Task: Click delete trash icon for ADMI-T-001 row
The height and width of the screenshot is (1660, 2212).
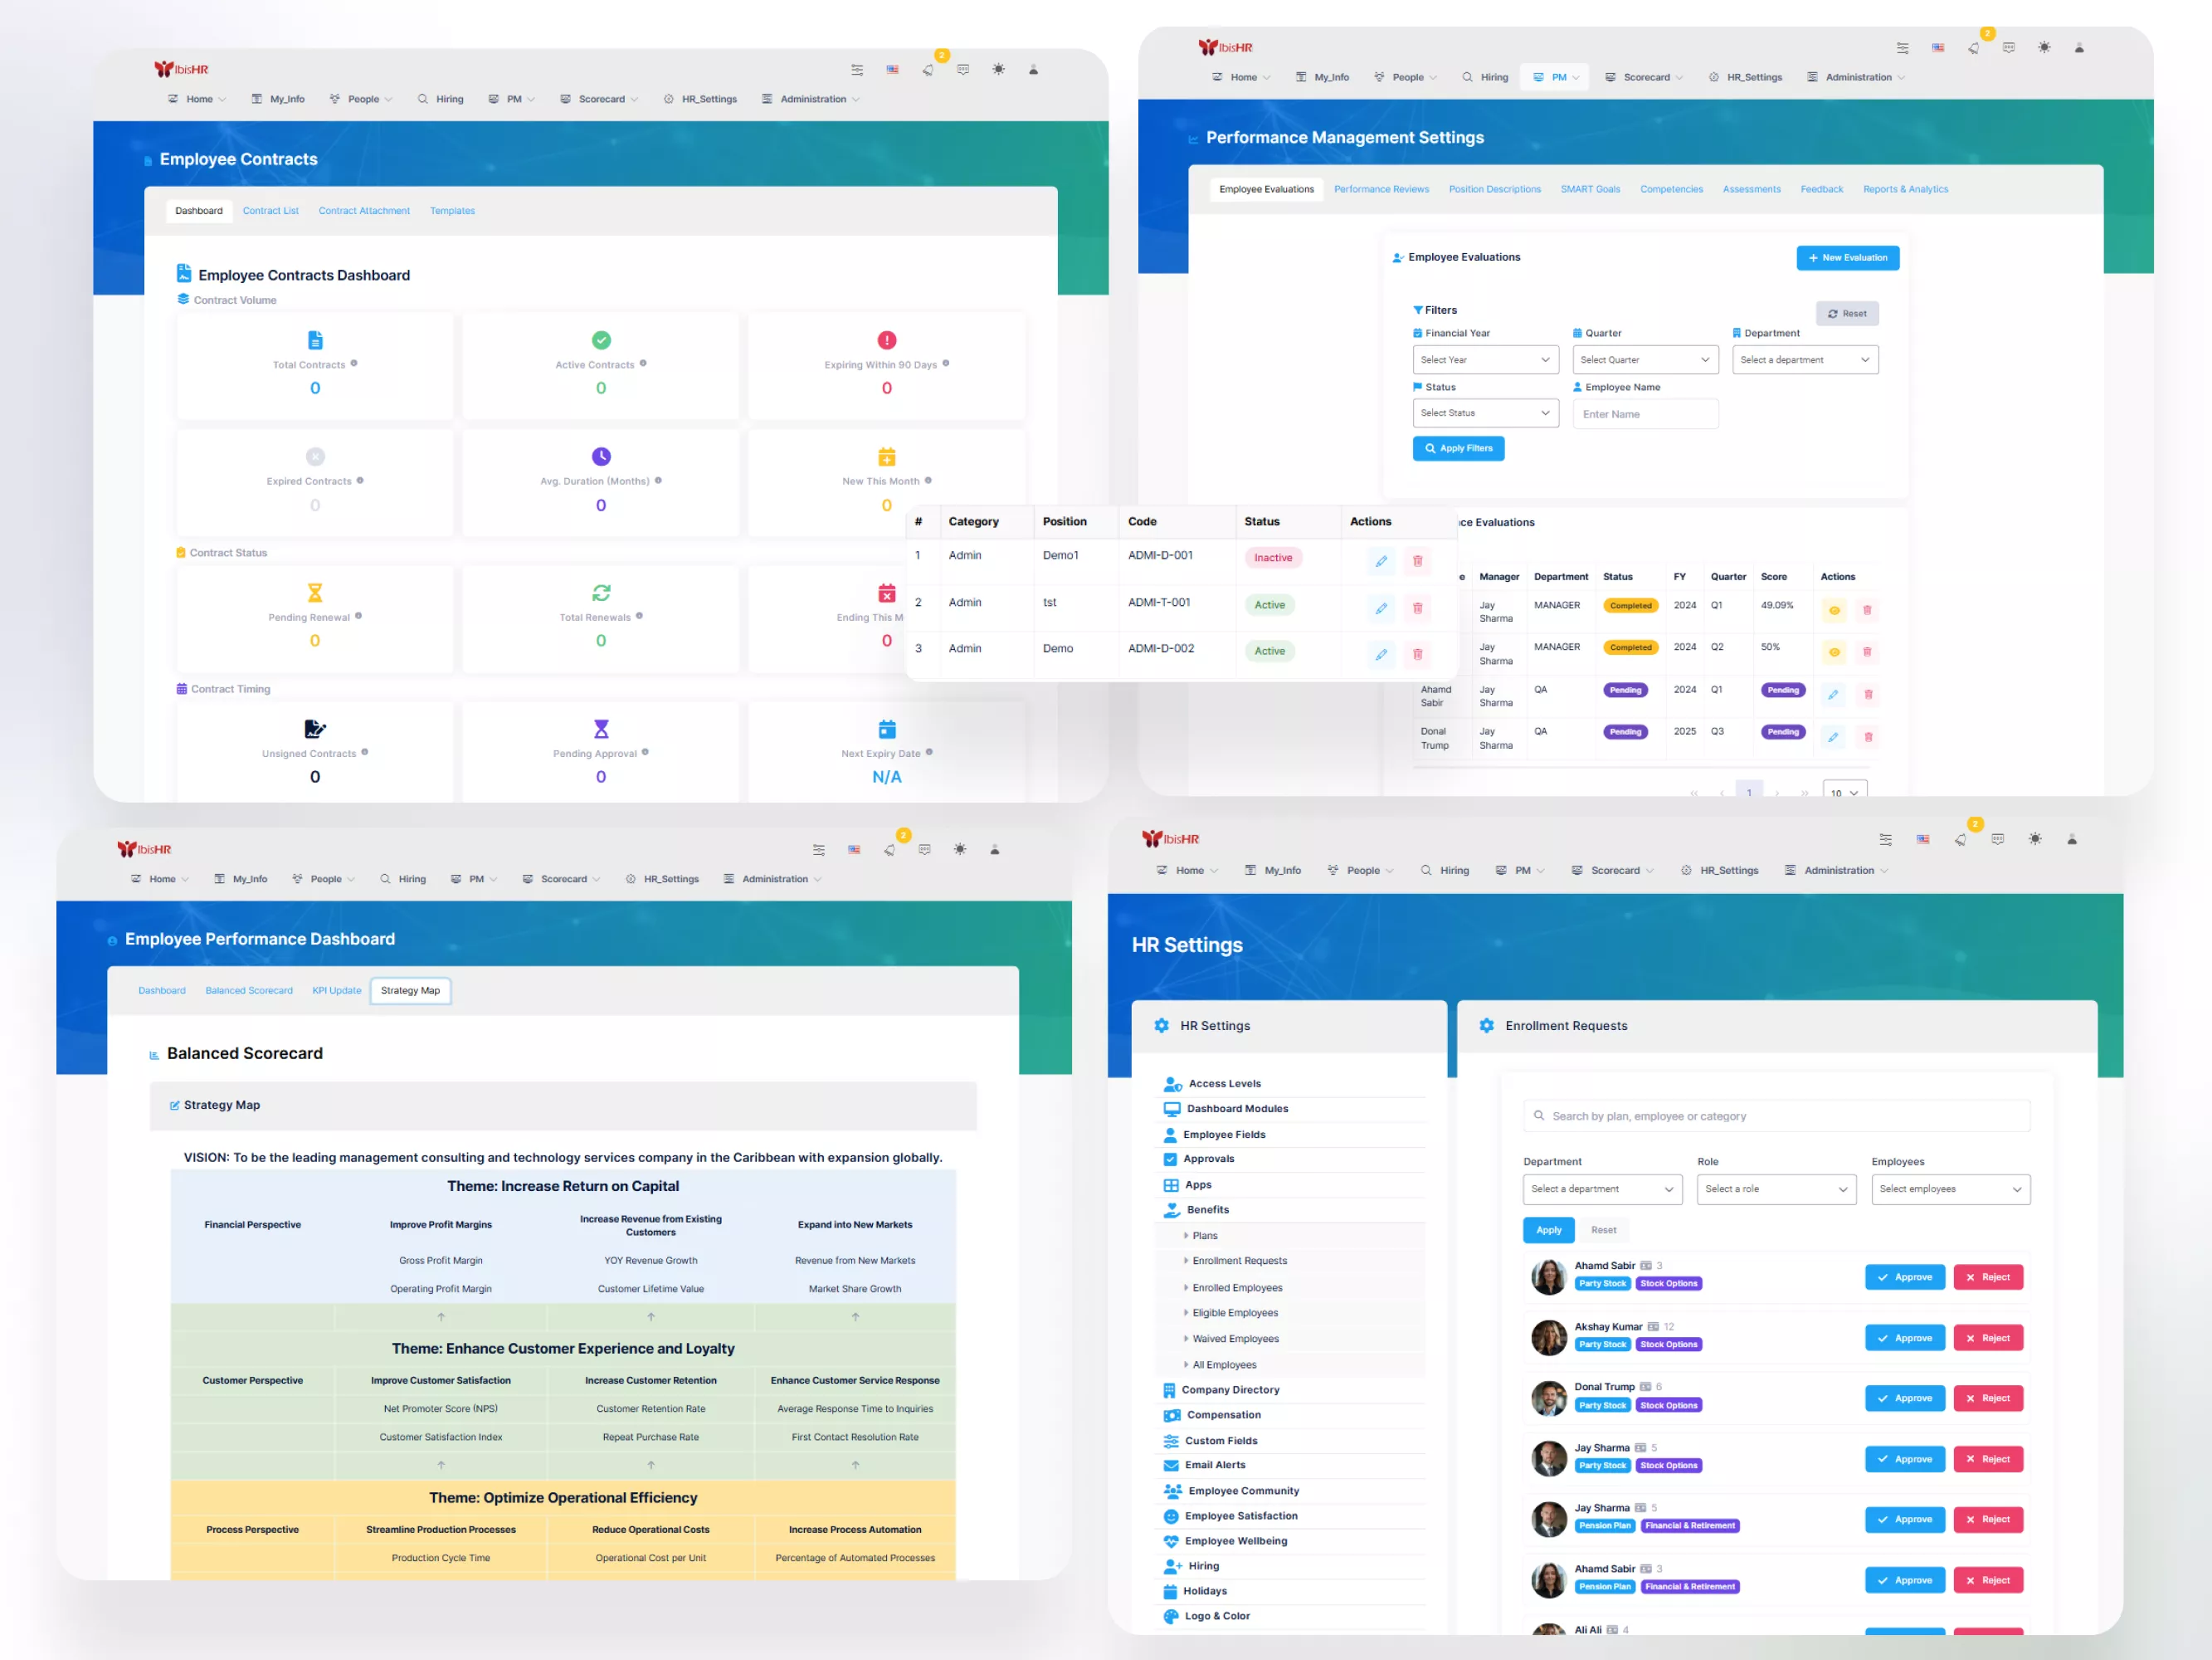Action: coord(1417,608)
